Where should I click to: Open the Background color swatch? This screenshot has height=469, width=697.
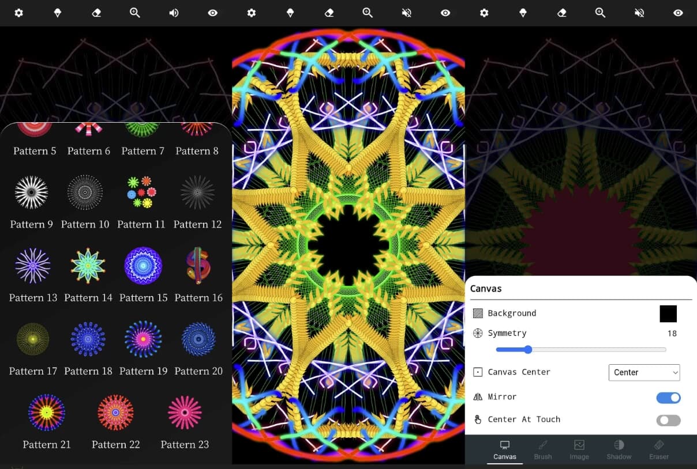pos(668,313)
